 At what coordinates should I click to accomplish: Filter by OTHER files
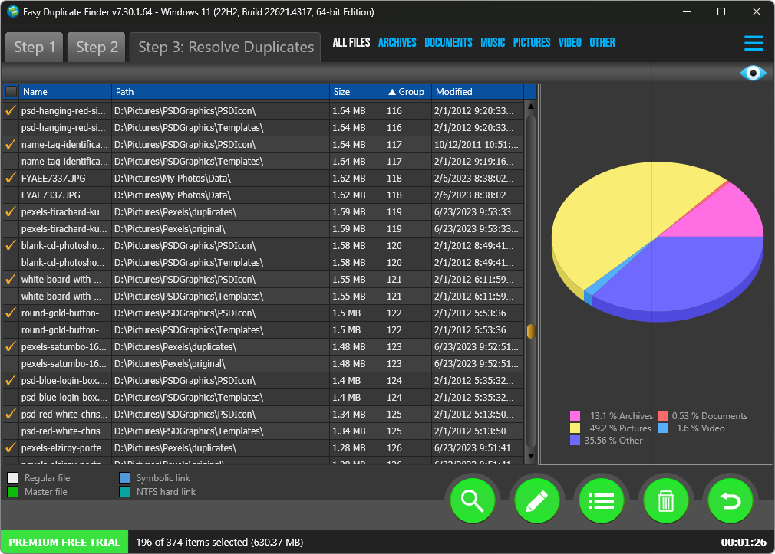(602, 42)
